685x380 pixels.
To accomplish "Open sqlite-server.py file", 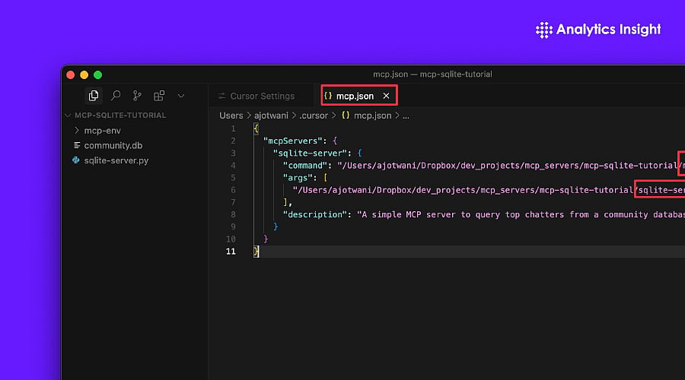I will 116,160.
